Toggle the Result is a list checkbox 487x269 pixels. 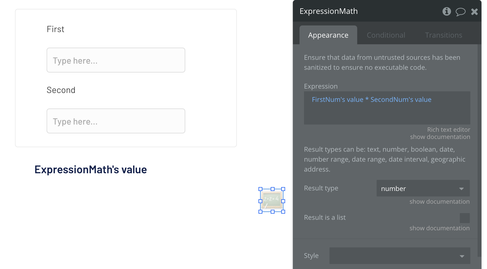(x=465, y=218)
